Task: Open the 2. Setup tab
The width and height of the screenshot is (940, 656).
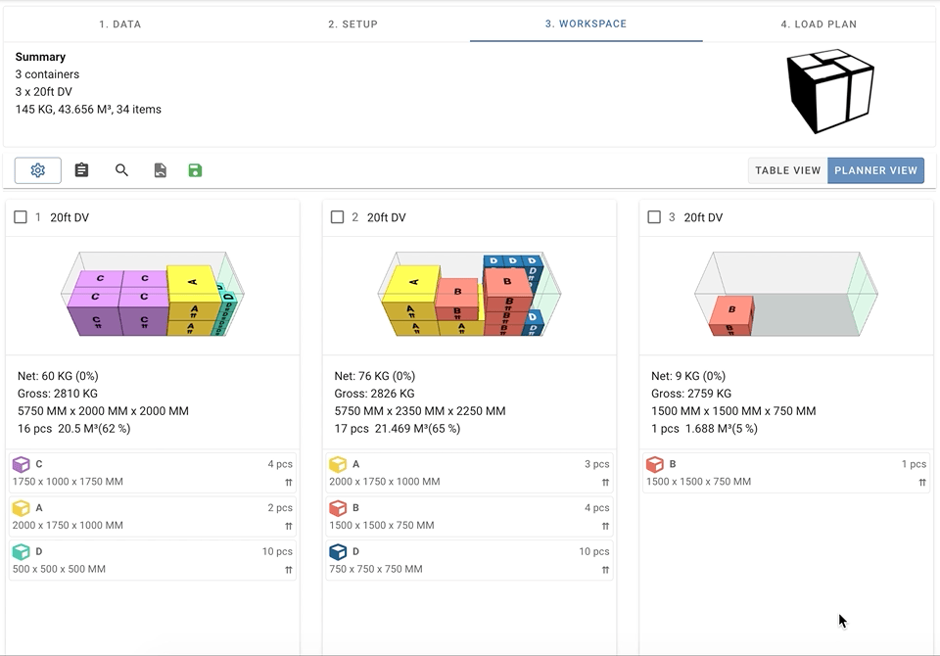Action: [352, 24]
